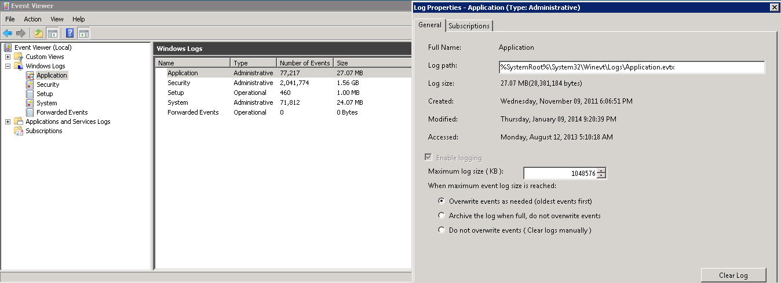Image resolution: width=781 pixels, height=283 pixels.
Task: Click the 77,217 events cell
Action: (290, 73)
